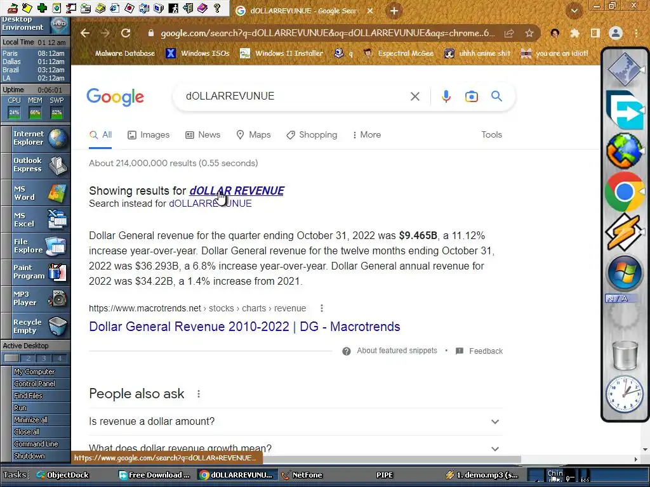
Task: Search by image with camera icon
Action: click(x=472, y=96)
